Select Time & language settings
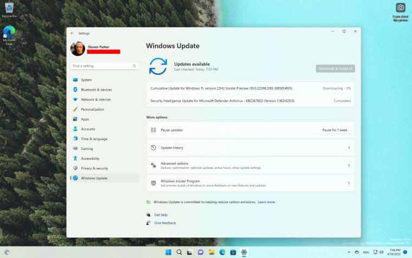Image resolution: width=412 pixels, height=258 pixels. (x=105, y=139)
